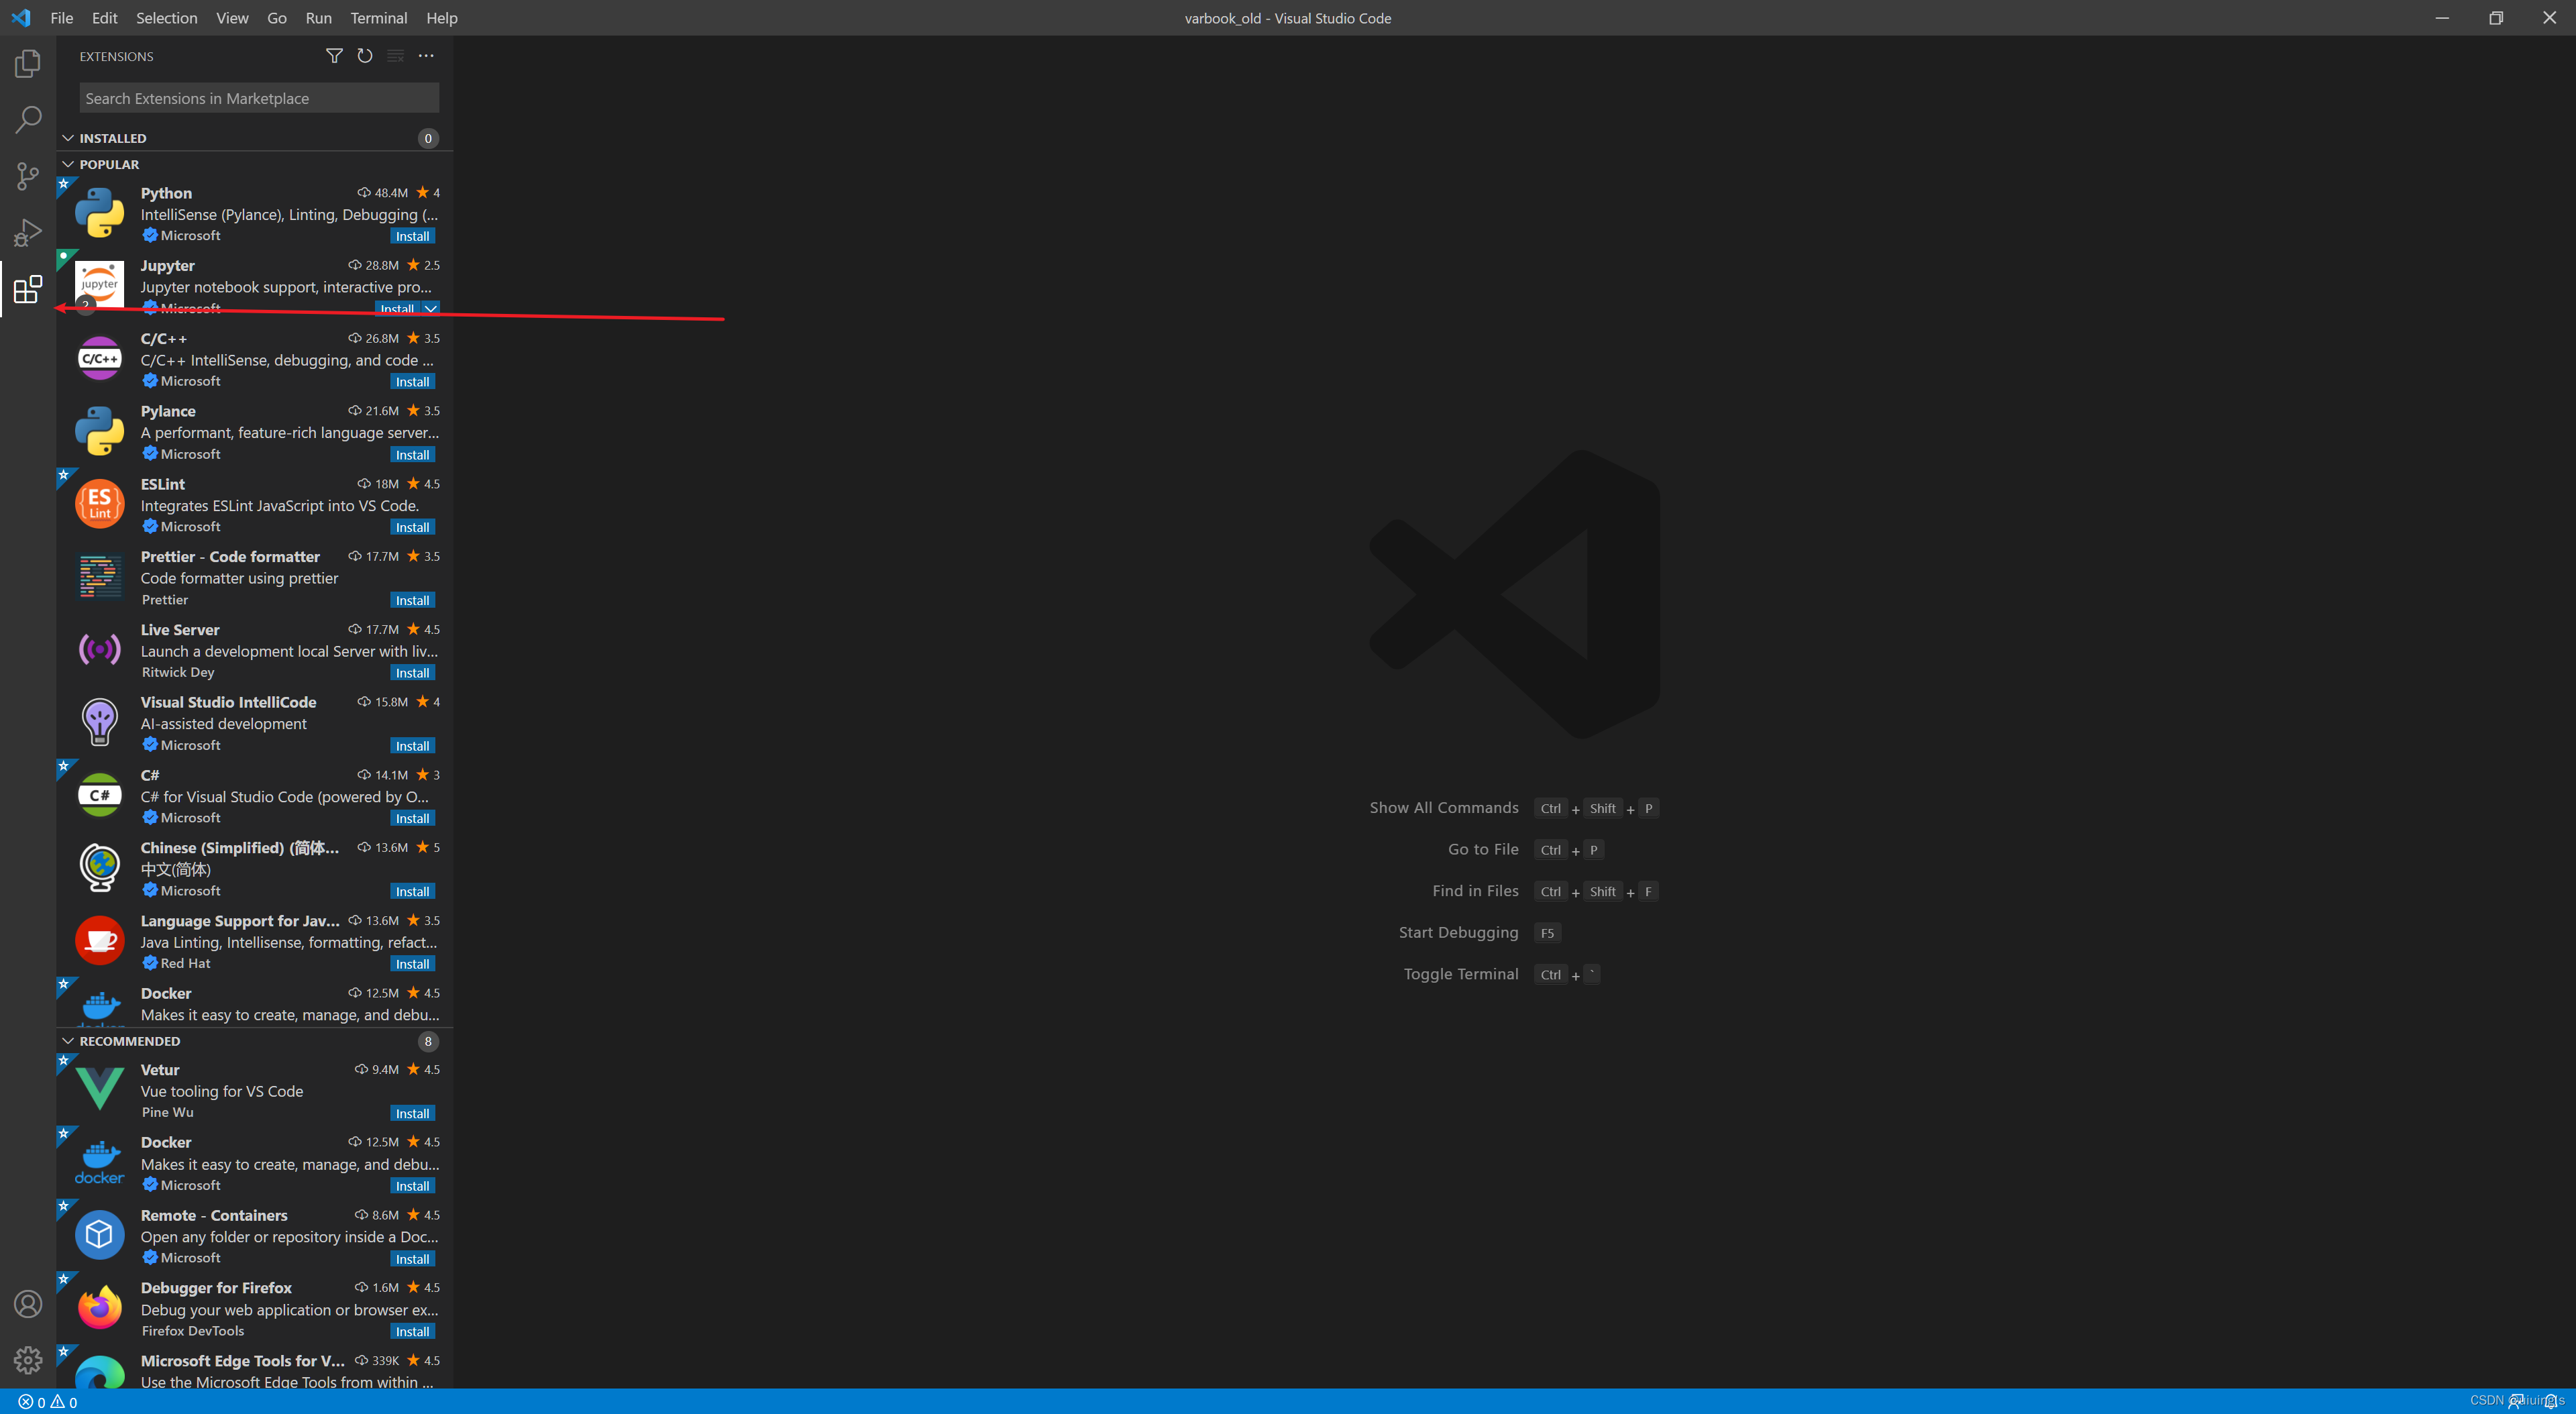2576x1414 pixels.
Task: Install the C/C++ extension
Action: coord(412,382)
